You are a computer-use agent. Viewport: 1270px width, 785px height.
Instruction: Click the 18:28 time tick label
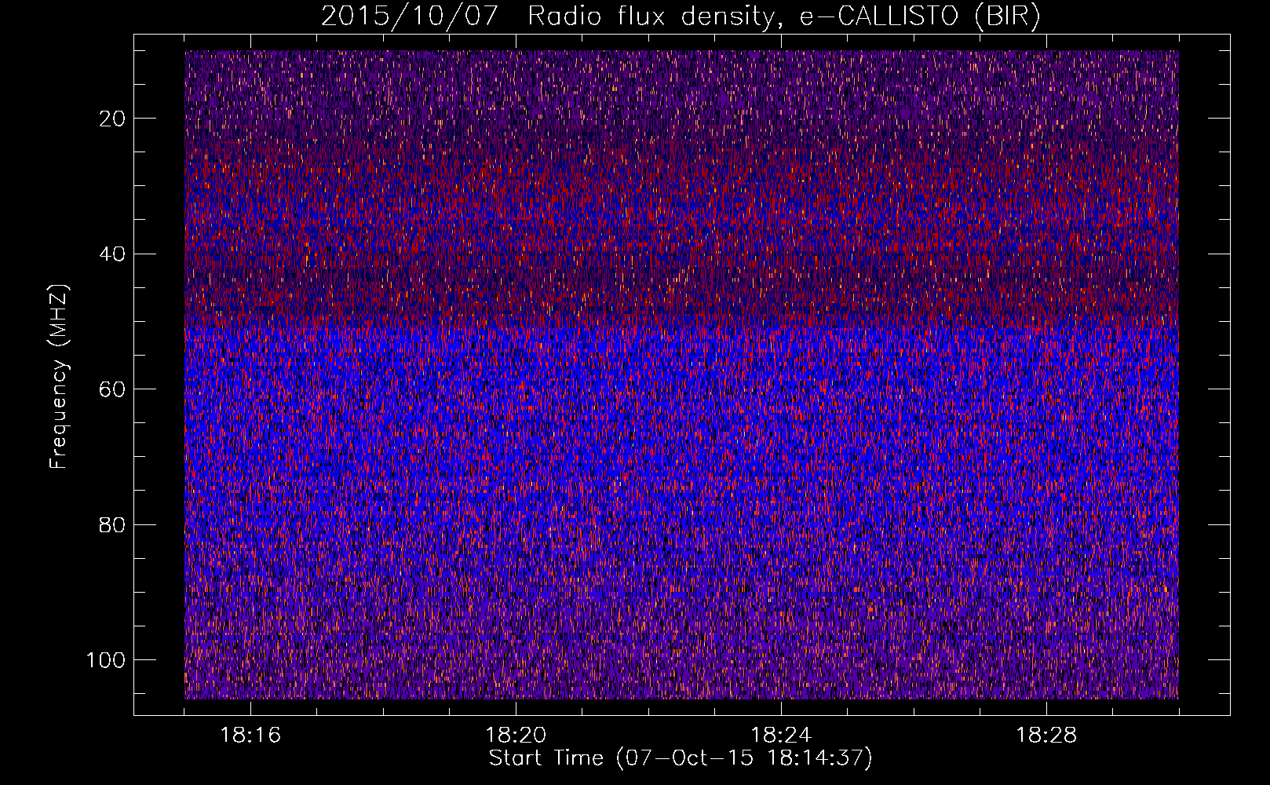(x=1046, y=736)
